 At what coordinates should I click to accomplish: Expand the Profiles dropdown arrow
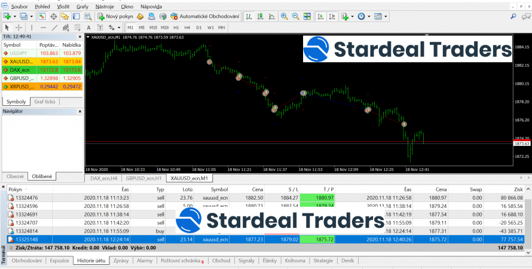coord(32,16)
